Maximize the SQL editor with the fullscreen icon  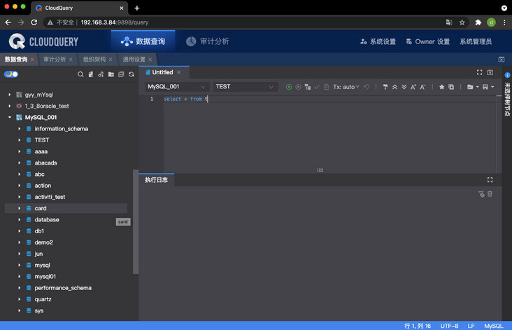pyautogui.click(x=479, y=72)
